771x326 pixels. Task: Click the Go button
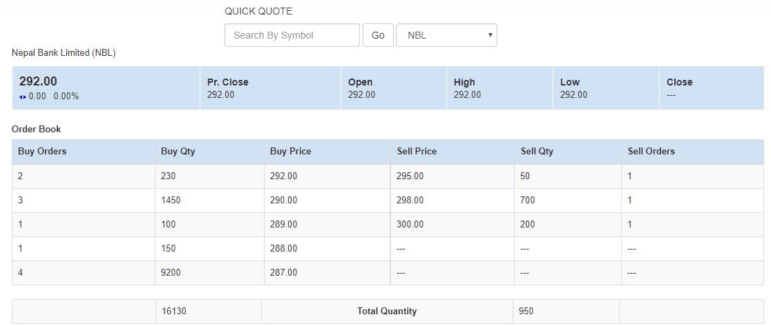(x=378, y=35)
